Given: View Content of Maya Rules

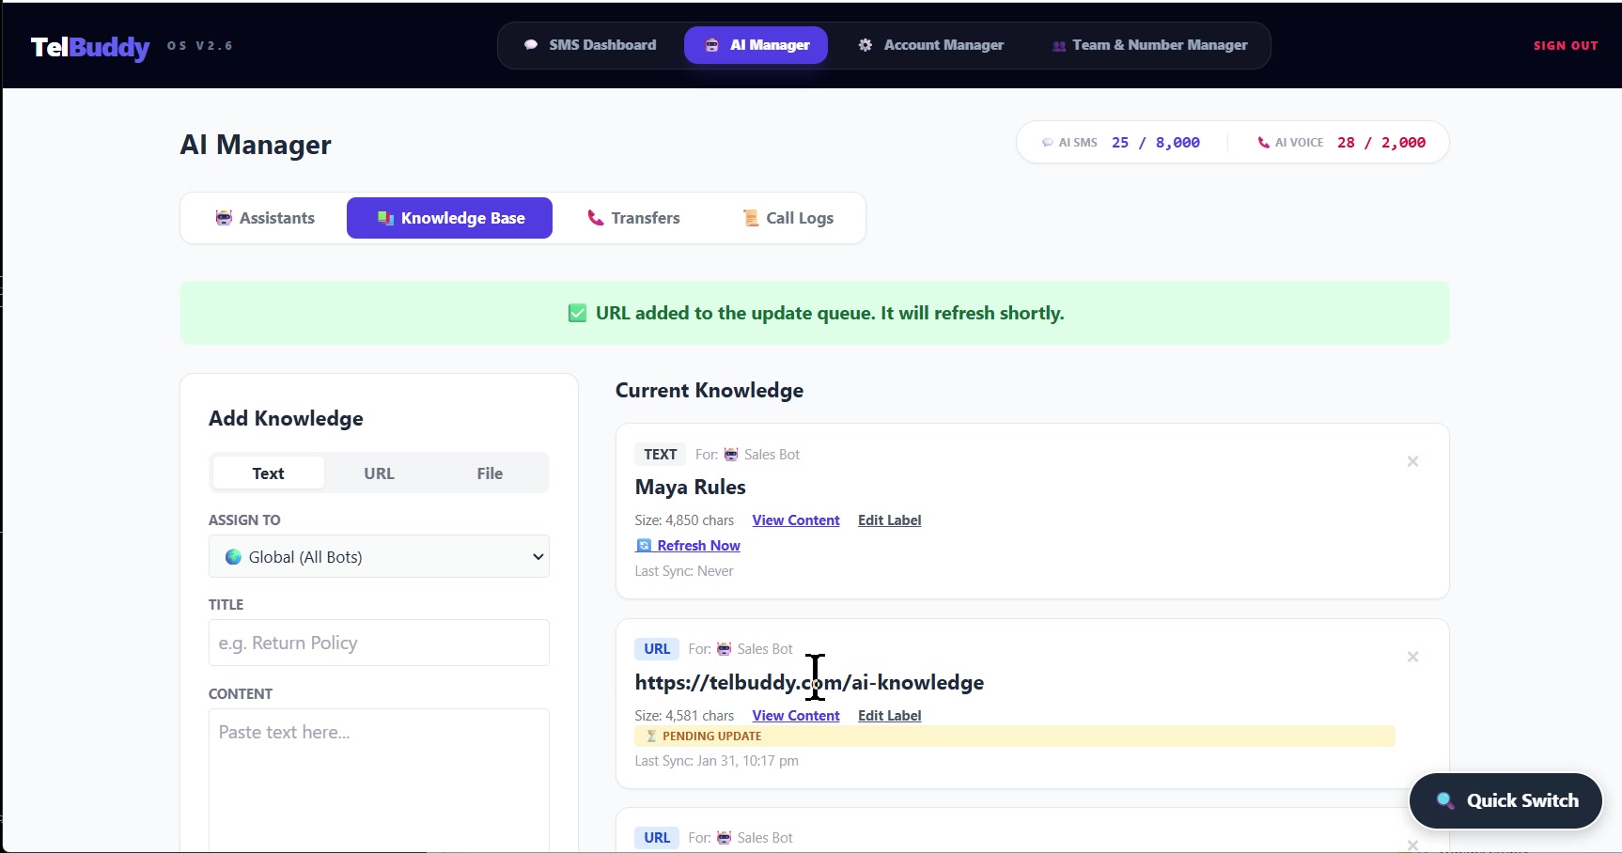Looking at the screenshot, I should (x=796, y=520).
